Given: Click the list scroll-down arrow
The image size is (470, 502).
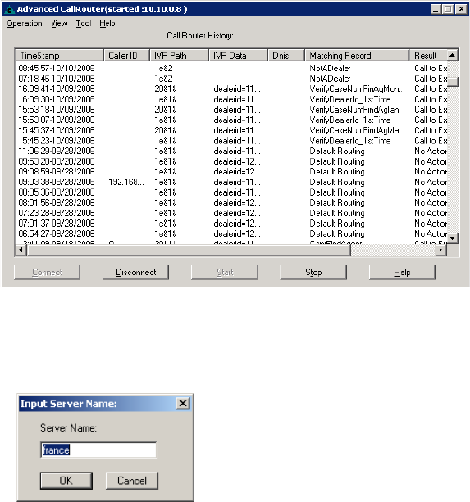Looking at the screenshot, I should click(x=453, y=238).
